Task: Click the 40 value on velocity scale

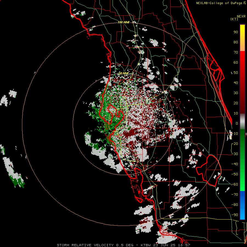Action: point(236,83)
